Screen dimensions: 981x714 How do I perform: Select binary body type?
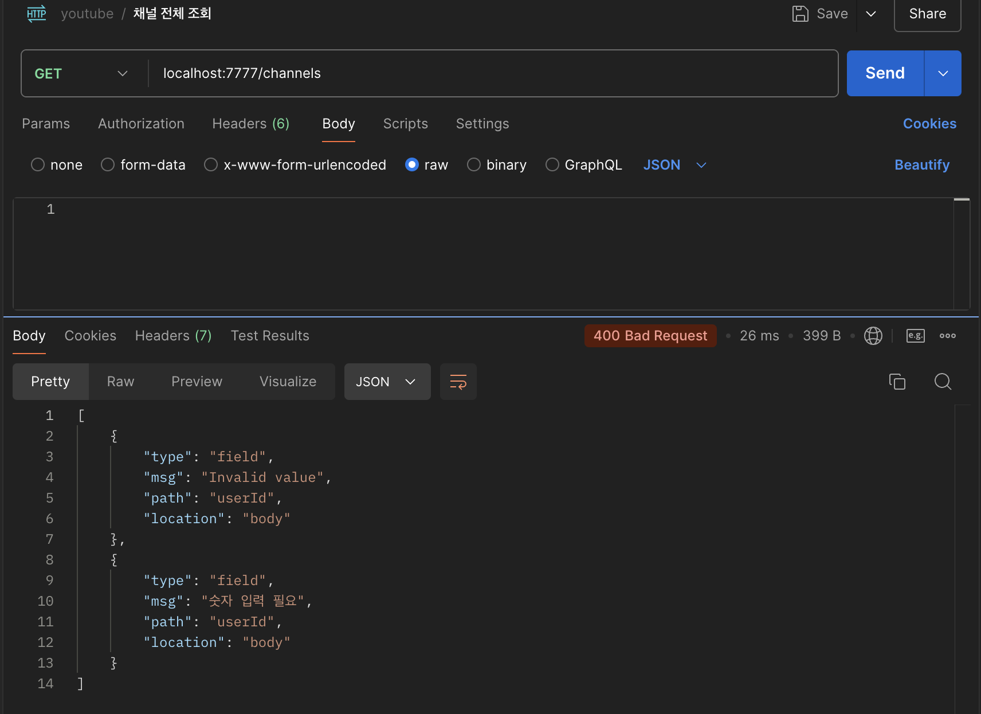pos(474,165)
